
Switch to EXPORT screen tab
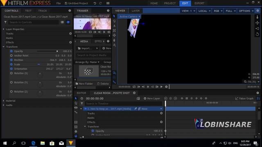tap(199, 3)
